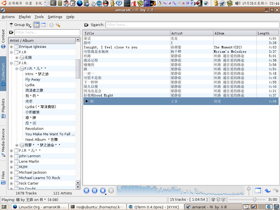Click the playlist Search input field
280x210 pixels.
pos(192,25)
